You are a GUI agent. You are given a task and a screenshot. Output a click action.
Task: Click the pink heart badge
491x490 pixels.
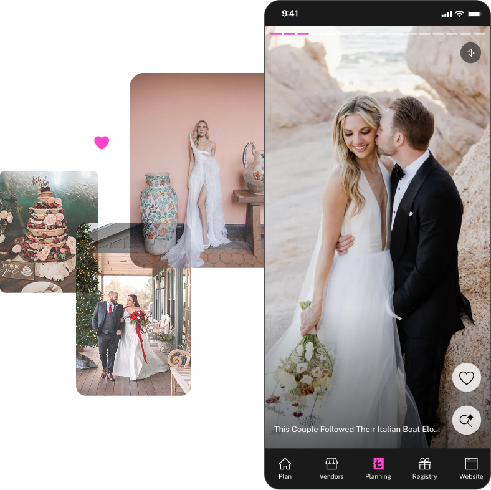(x=102, y=143)
